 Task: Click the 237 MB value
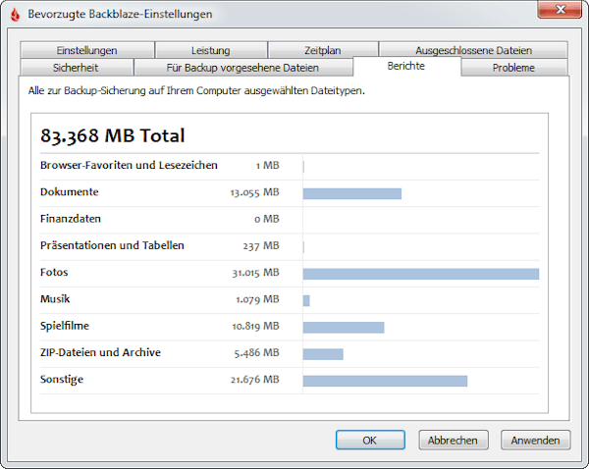pos(261,246)
